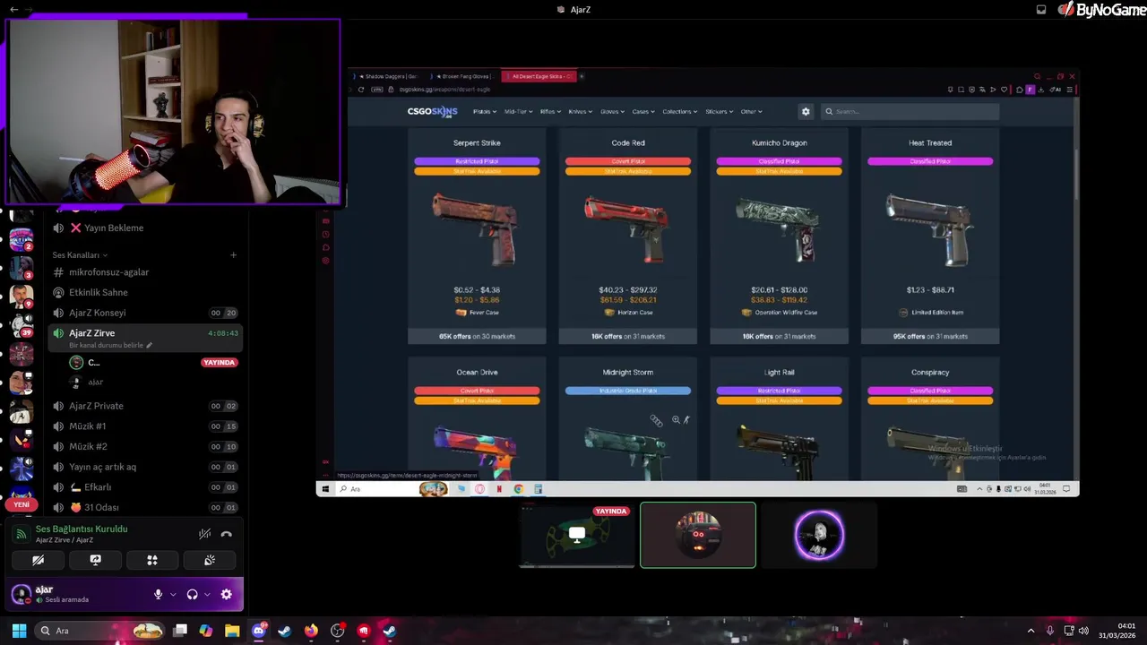
Task: Open the ajar user profile avatar
Action: (x=21, y=594)
